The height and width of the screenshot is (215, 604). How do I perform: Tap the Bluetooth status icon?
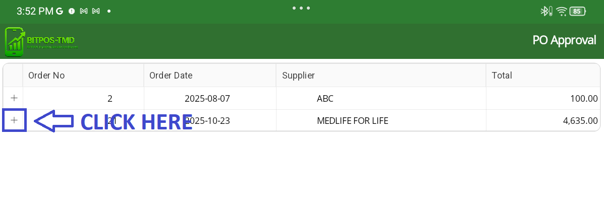pos(545,11)
